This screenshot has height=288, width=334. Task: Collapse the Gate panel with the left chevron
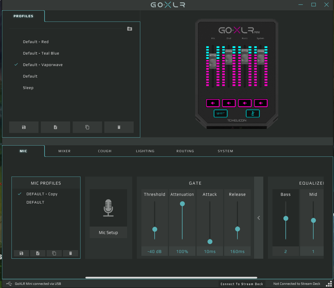[x=259, y=218]
